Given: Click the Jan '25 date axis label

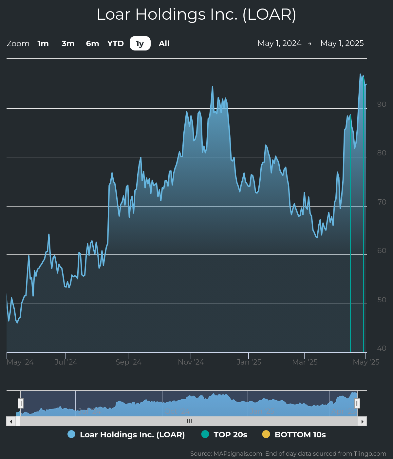Looking at the screenshot, I should point(249,362).
